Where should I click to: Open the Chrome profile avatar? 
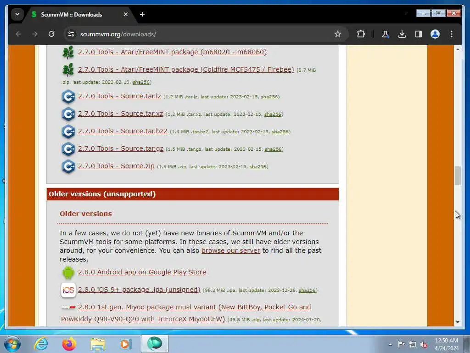(x=435, y=34)
